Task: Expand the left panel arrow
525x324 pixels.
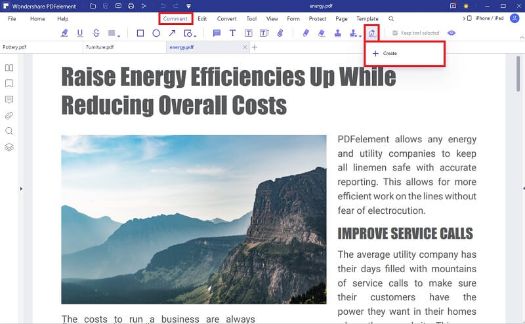Action: click(21, 189)
